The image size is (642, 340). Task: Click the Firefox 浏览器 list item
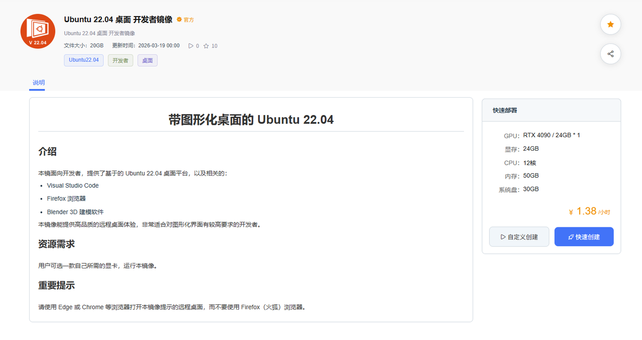pyautogui.click(x=66, y=199)
